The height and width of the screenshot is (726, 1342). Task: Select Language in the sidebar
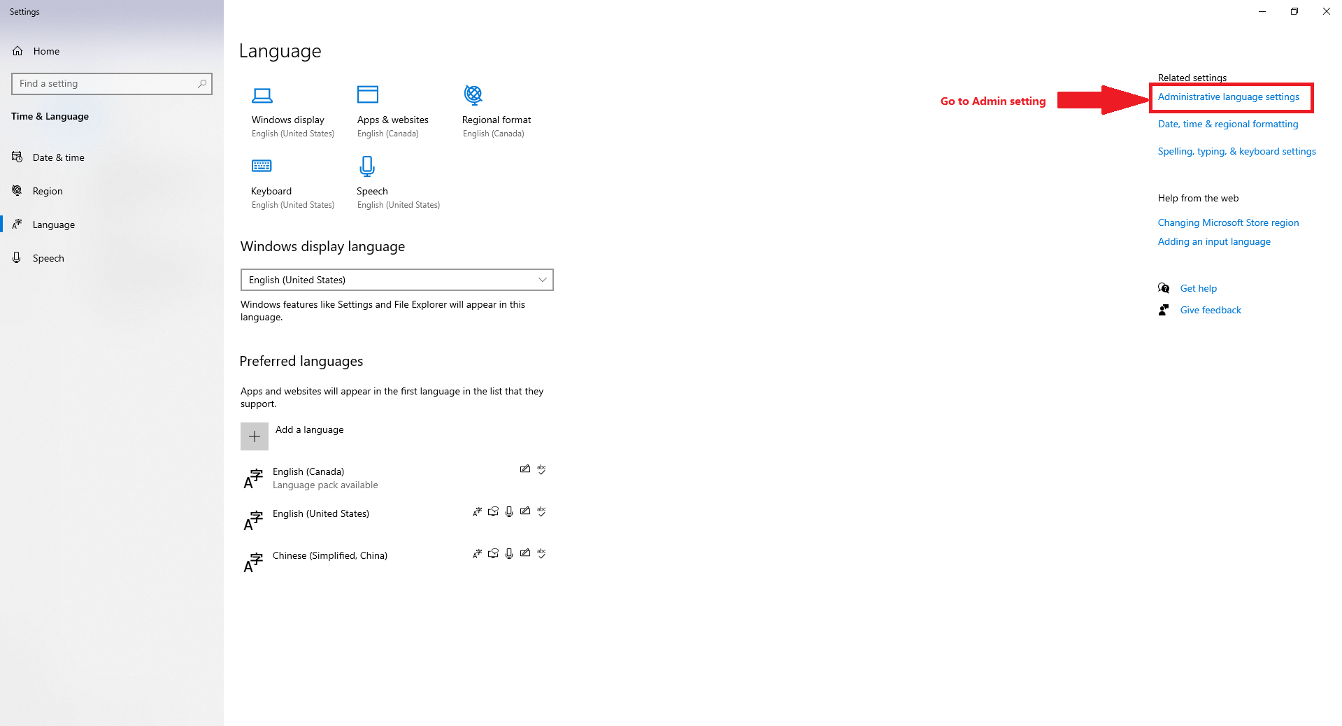pyautogui.click(x=112, y=225)
